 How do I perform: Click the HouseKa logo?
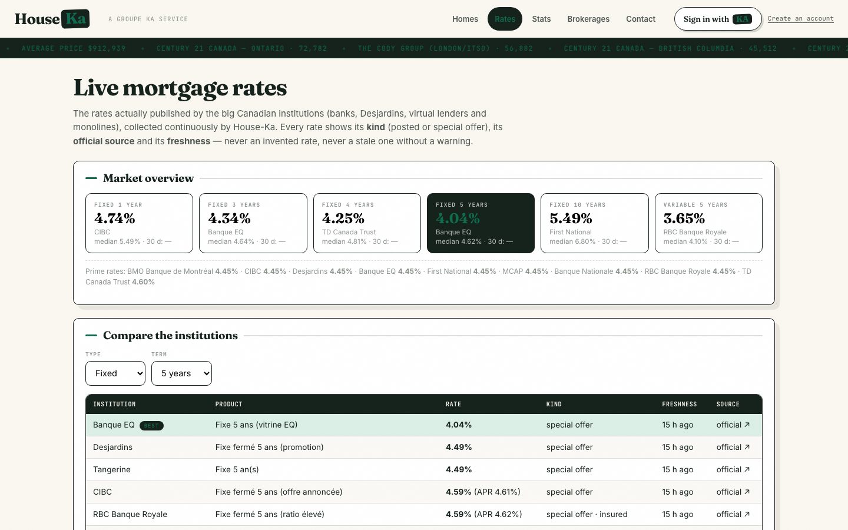pyautogui.click(x=52, y=19)
